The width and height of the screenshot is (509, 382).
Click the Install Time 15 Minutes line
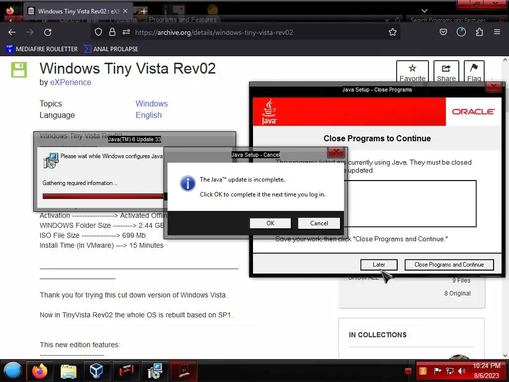(101, 246)
